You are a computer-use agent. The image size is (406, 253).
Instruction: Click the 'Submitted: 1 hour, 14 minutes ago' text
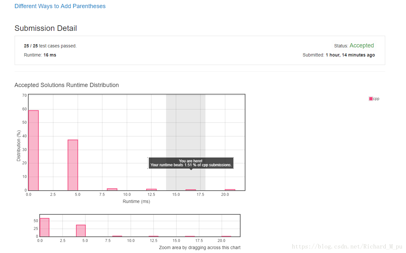pos(339,55)
